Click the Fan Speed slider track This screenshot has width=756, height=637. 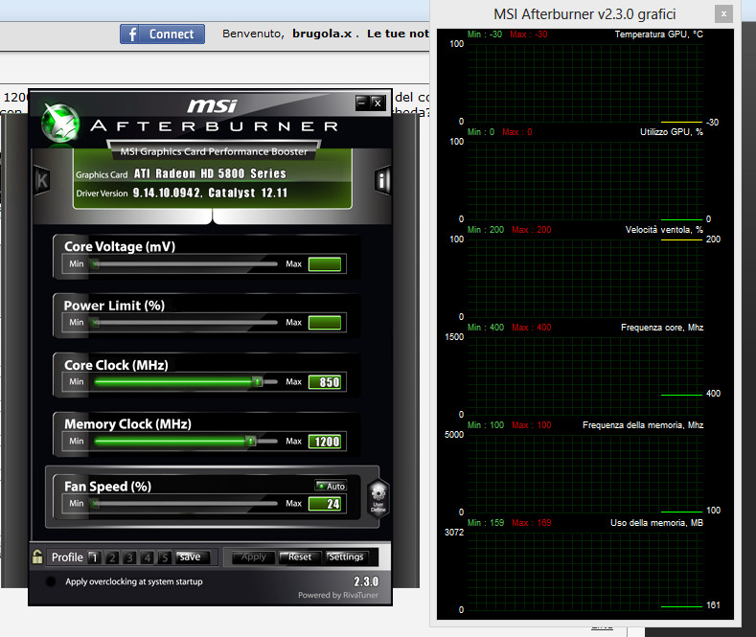tap(186, 504)
